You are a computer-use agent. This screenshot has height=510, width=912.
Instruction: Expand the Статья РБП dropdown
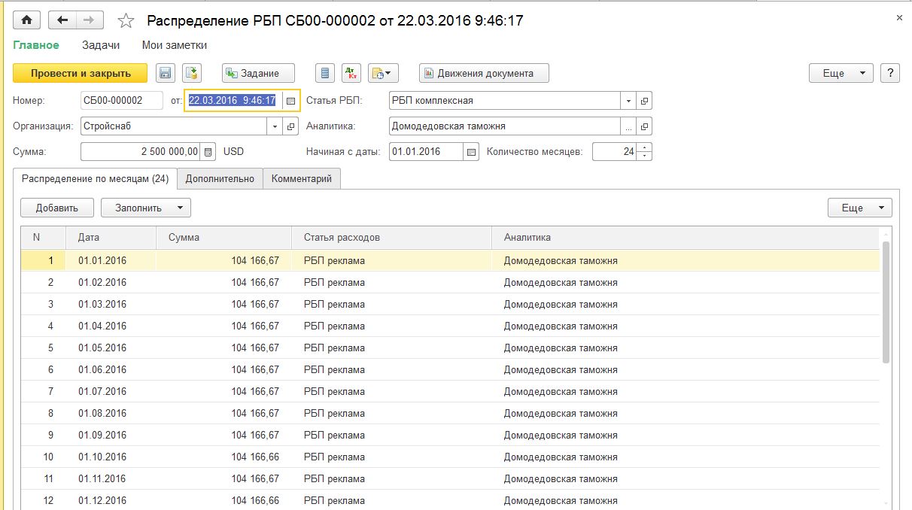coord(628,101)
